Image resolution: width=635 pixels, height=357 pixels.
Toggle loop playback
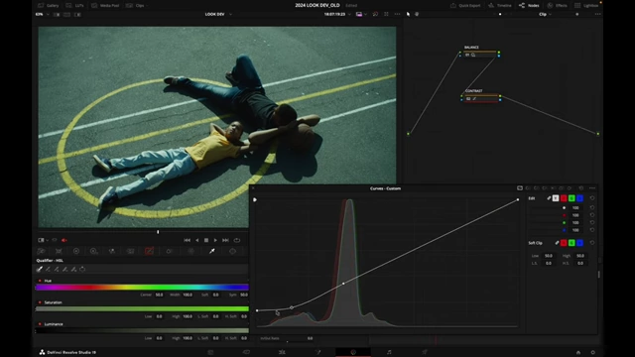pos(237,240)
